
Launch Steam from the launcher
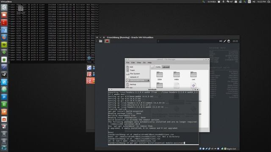click(4, 74)
